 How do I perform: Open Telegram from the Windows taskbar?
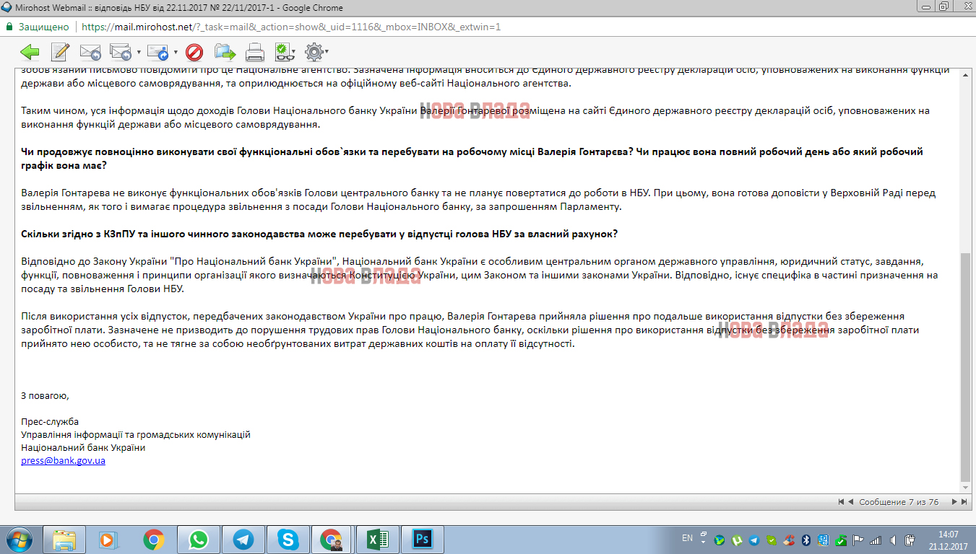[243, 539]
